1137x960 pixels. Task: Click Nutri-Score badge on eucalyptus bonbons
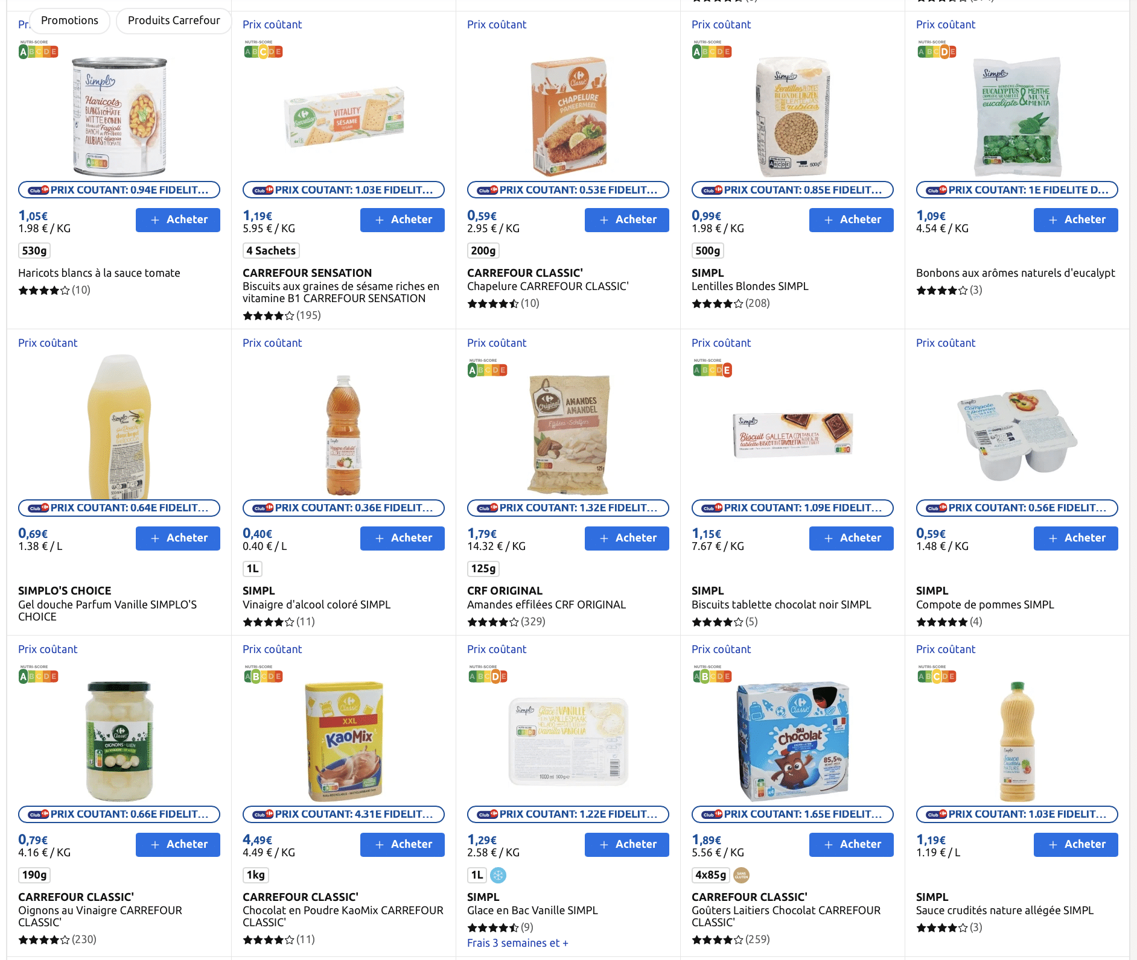point(937,50)
